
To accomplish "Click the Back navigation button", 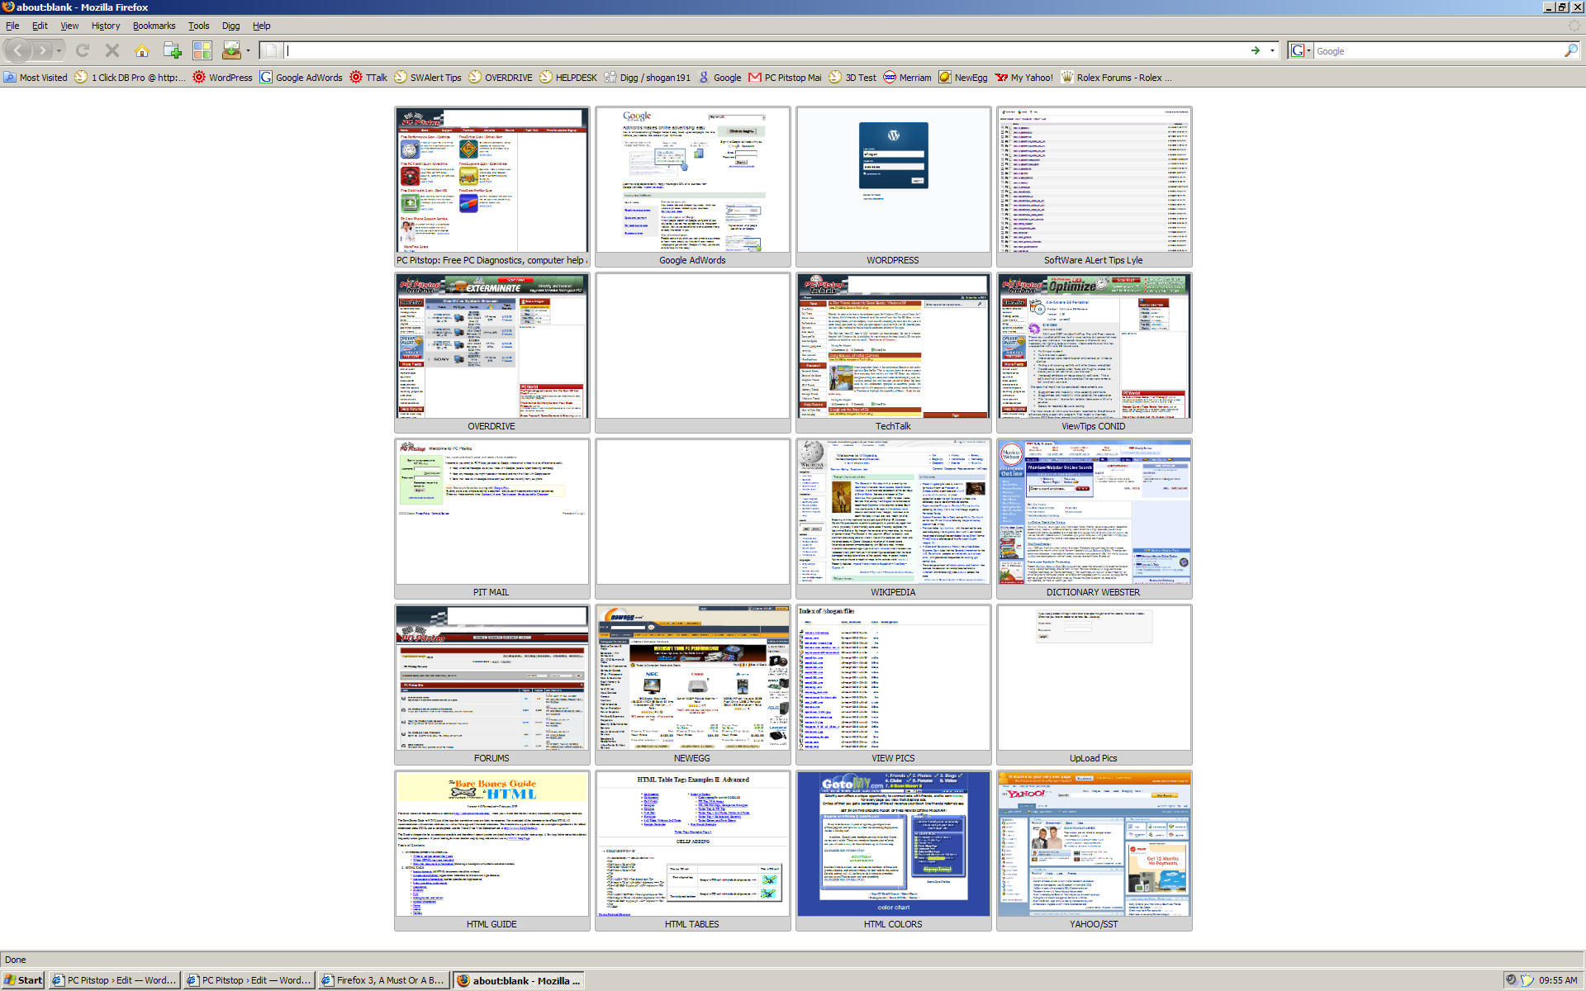I will pos(18,51).
